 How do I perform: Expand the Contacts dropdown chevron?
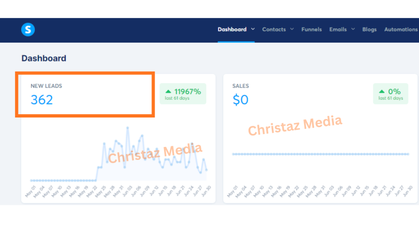[292, 29]
